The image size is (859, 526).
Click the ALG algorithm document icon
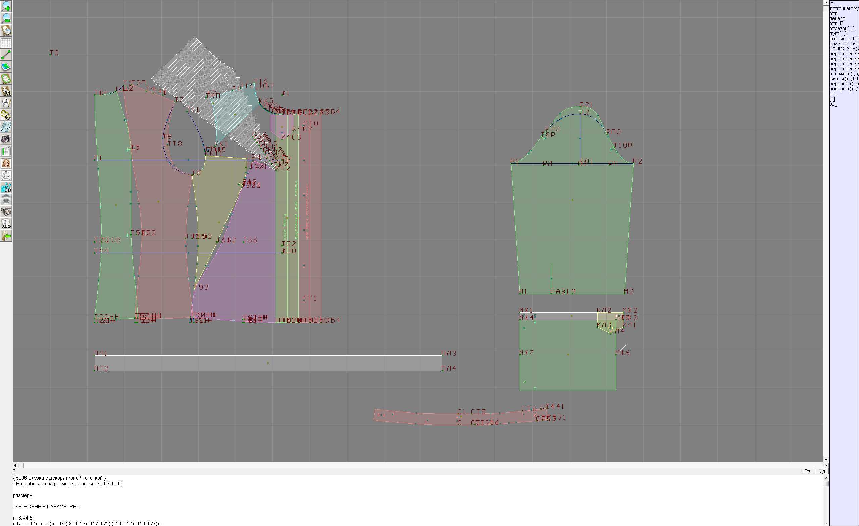[6, 224]
